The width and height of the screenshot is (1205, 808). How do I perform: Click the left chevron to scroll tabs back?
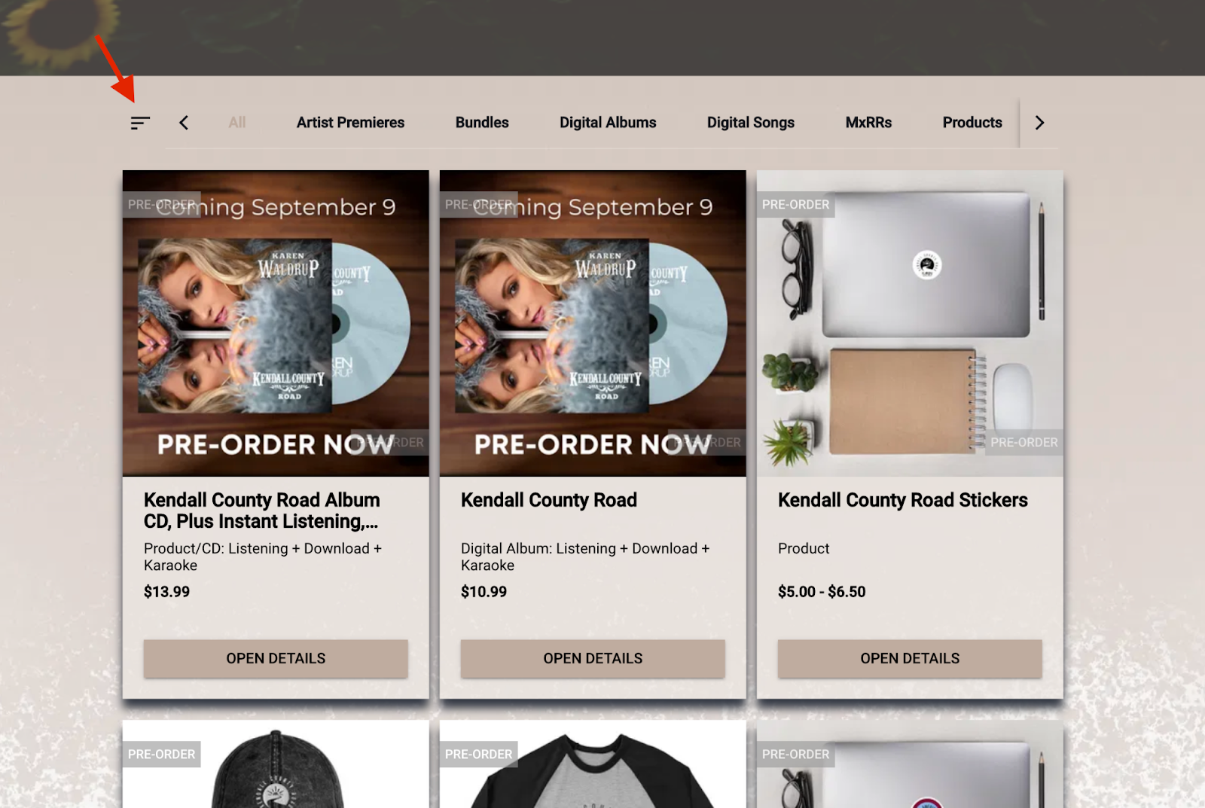(x=184, y=123)
